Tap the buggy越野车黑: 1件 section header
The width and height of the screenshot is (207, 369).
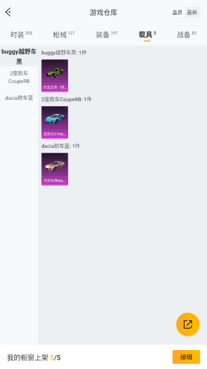pyautogui.click(x=64, y=53)
